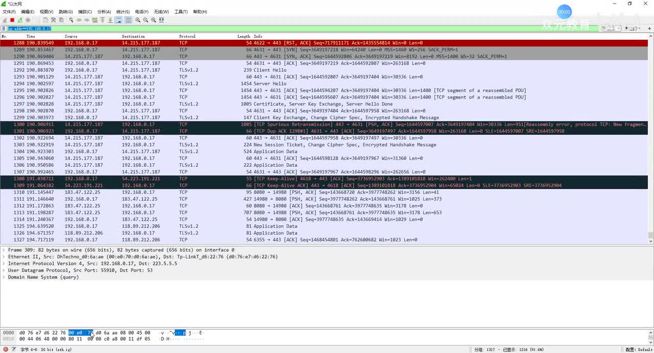Image resolution: width=654 pixels, height=353 pixels.
Task: Reset text to normal size
Action: [154, 20]
